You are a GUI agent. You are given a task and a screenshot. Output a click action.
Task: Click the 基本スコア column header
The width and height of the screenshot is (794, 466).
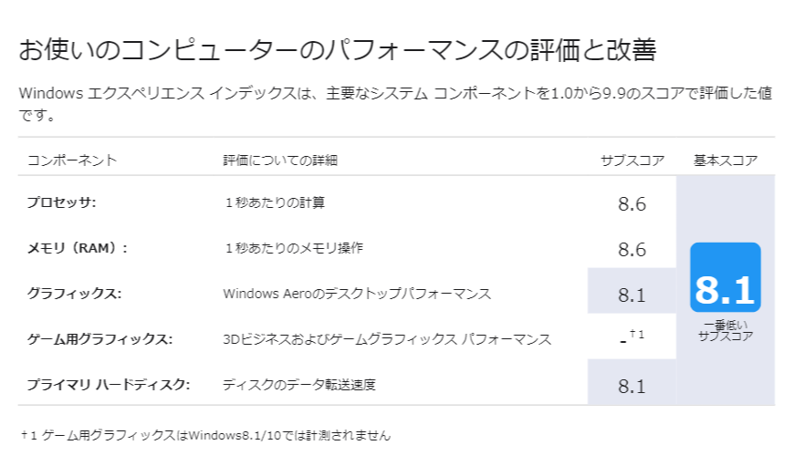[726, 161]
